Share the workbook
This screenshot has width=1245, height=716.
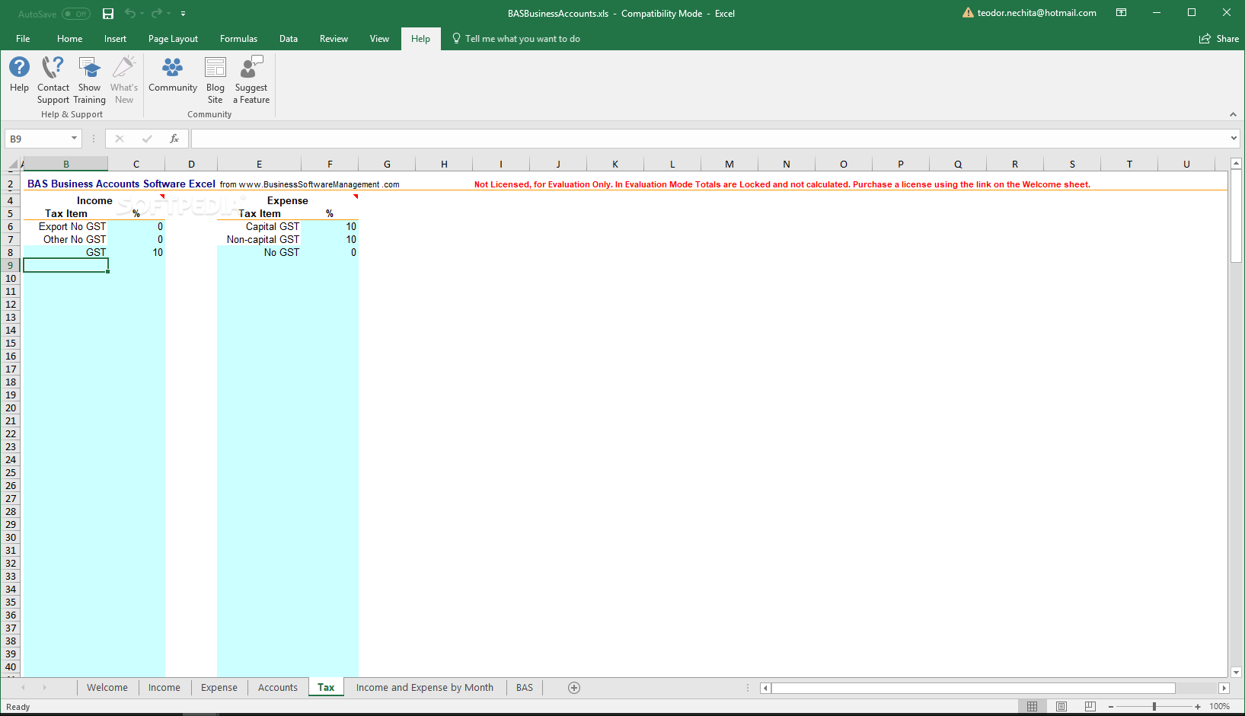pyautogui.click(x=1219, y=39)
